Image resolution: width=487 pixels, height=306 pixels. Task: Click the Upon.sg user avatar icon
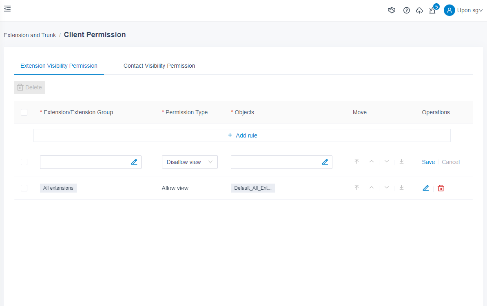pyautogui.click(x=449, y=11)
